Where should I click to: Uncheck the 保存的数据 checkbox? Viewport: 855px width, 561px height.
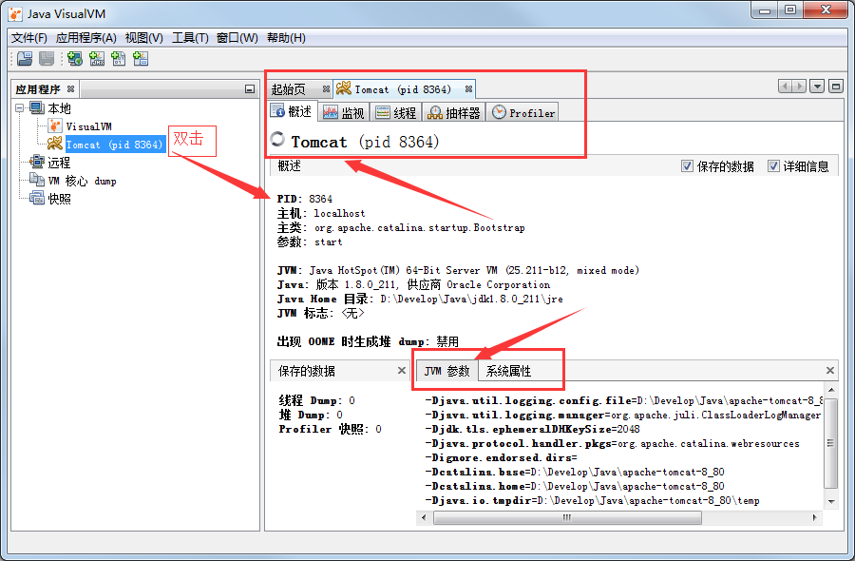pyautogui.click(x=687, y=166)
